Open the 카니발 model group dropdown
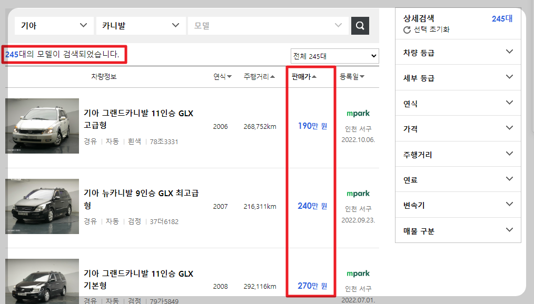 (x=141, y=25)
